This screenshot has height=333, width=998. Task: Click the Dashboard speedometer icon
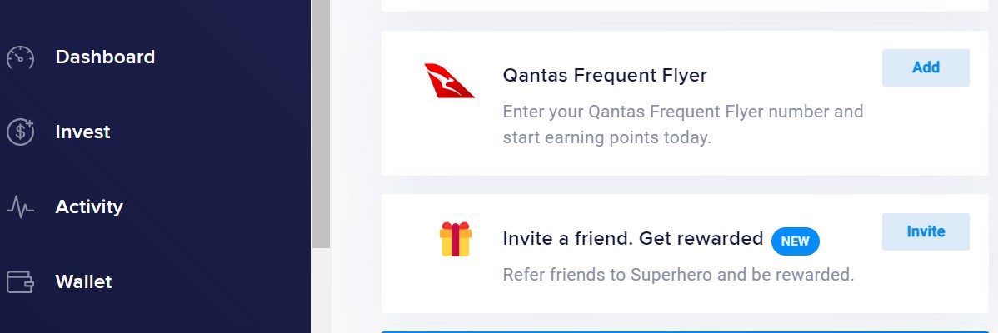[20, 57]
